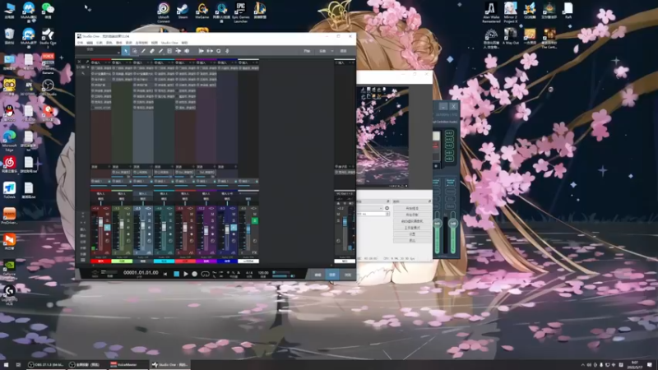The width and height of the screenshot is (658, 370).
Task: Toggle A1 output in VoiceMeeter
Action: (449, 133)
